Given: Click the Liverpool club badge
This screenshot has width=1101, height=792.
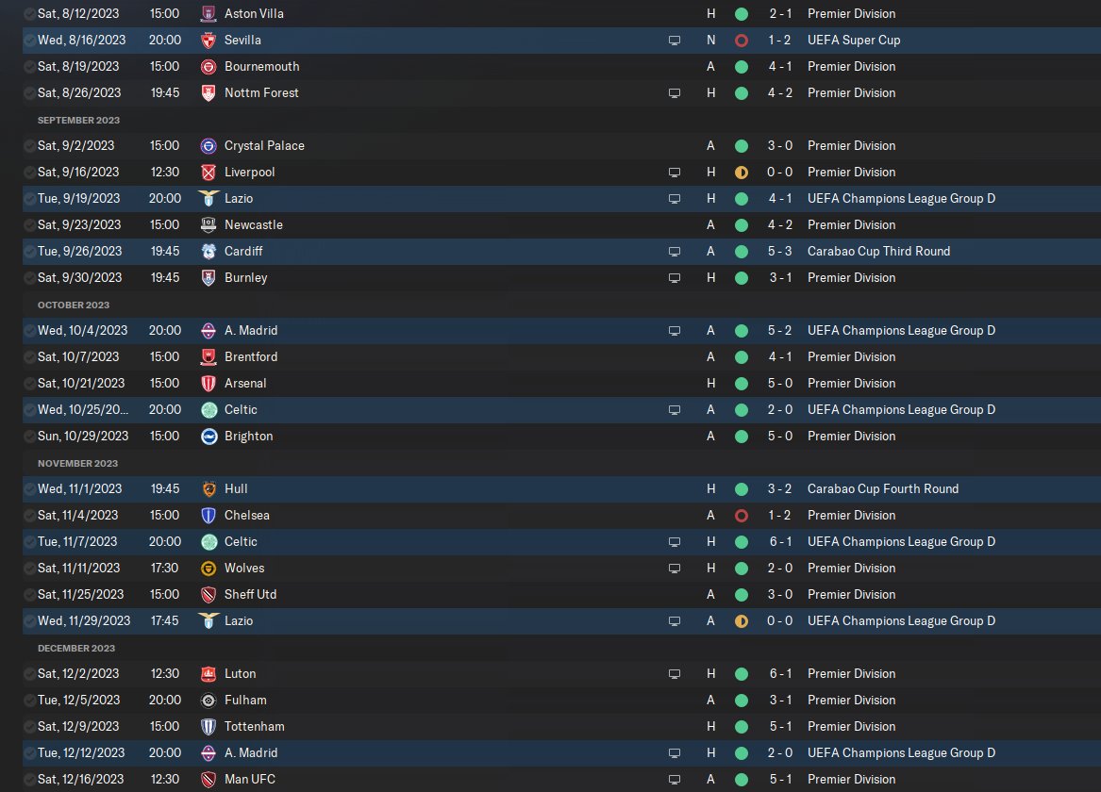Looking at the screenshot, I should coord(209,173).
